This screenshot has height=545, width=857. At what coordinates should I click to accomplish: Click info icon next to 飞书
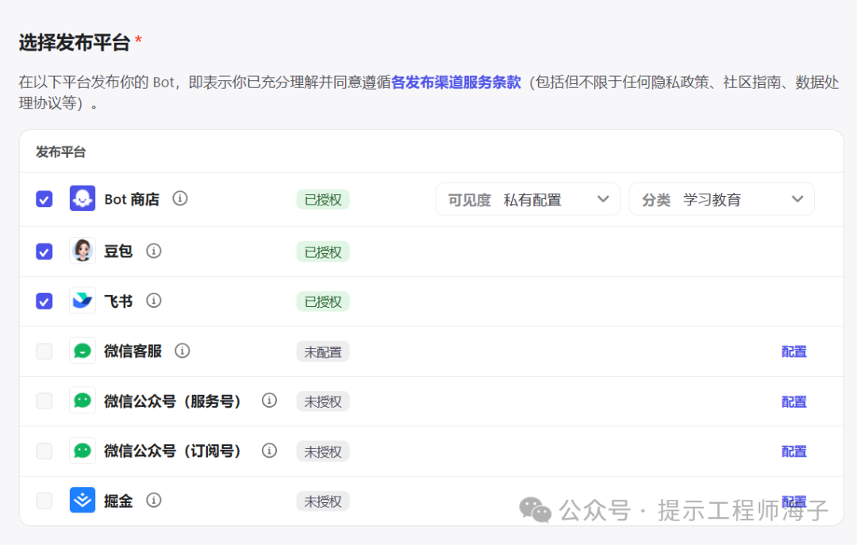point(154,301)
